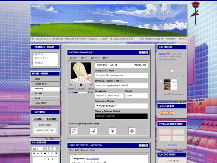The height and width of the screenshot is (163, 217).
Task: Open the Help menu in Rachiru Player
Action: pos(105,58)
